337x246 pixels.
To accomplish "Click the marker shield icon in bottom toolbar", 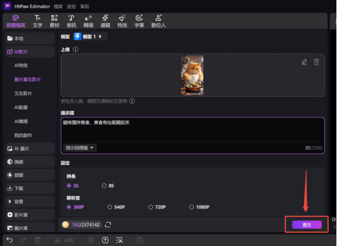I will [91, 240].
